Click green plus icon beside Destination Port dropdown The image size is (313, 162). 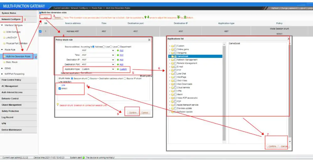click(118, 64)
